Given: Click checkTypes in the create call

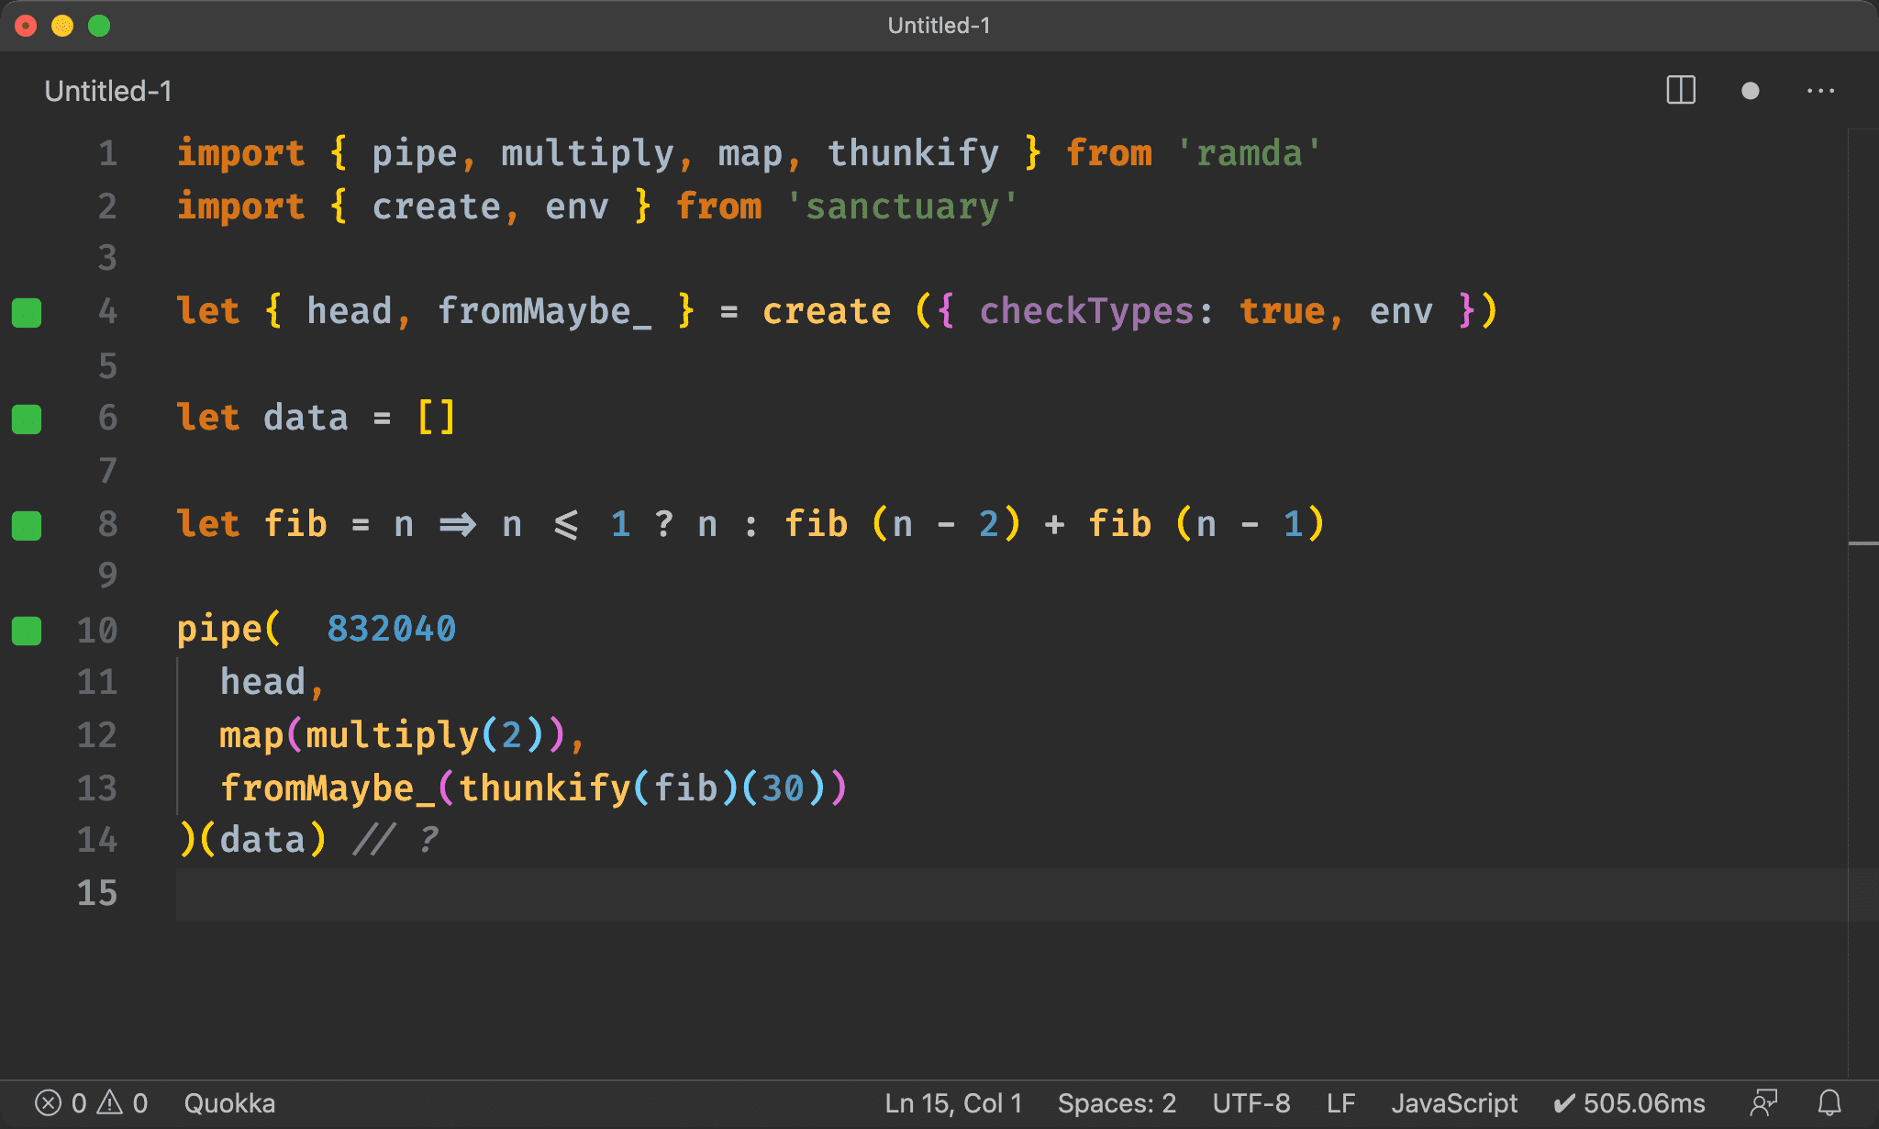Looking at the screenshot, I should pyautogui.click(x=1086, y=312).
